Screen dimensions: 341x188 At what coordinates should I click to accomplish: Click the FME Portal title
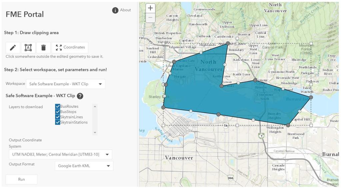[x=25, y=14]
